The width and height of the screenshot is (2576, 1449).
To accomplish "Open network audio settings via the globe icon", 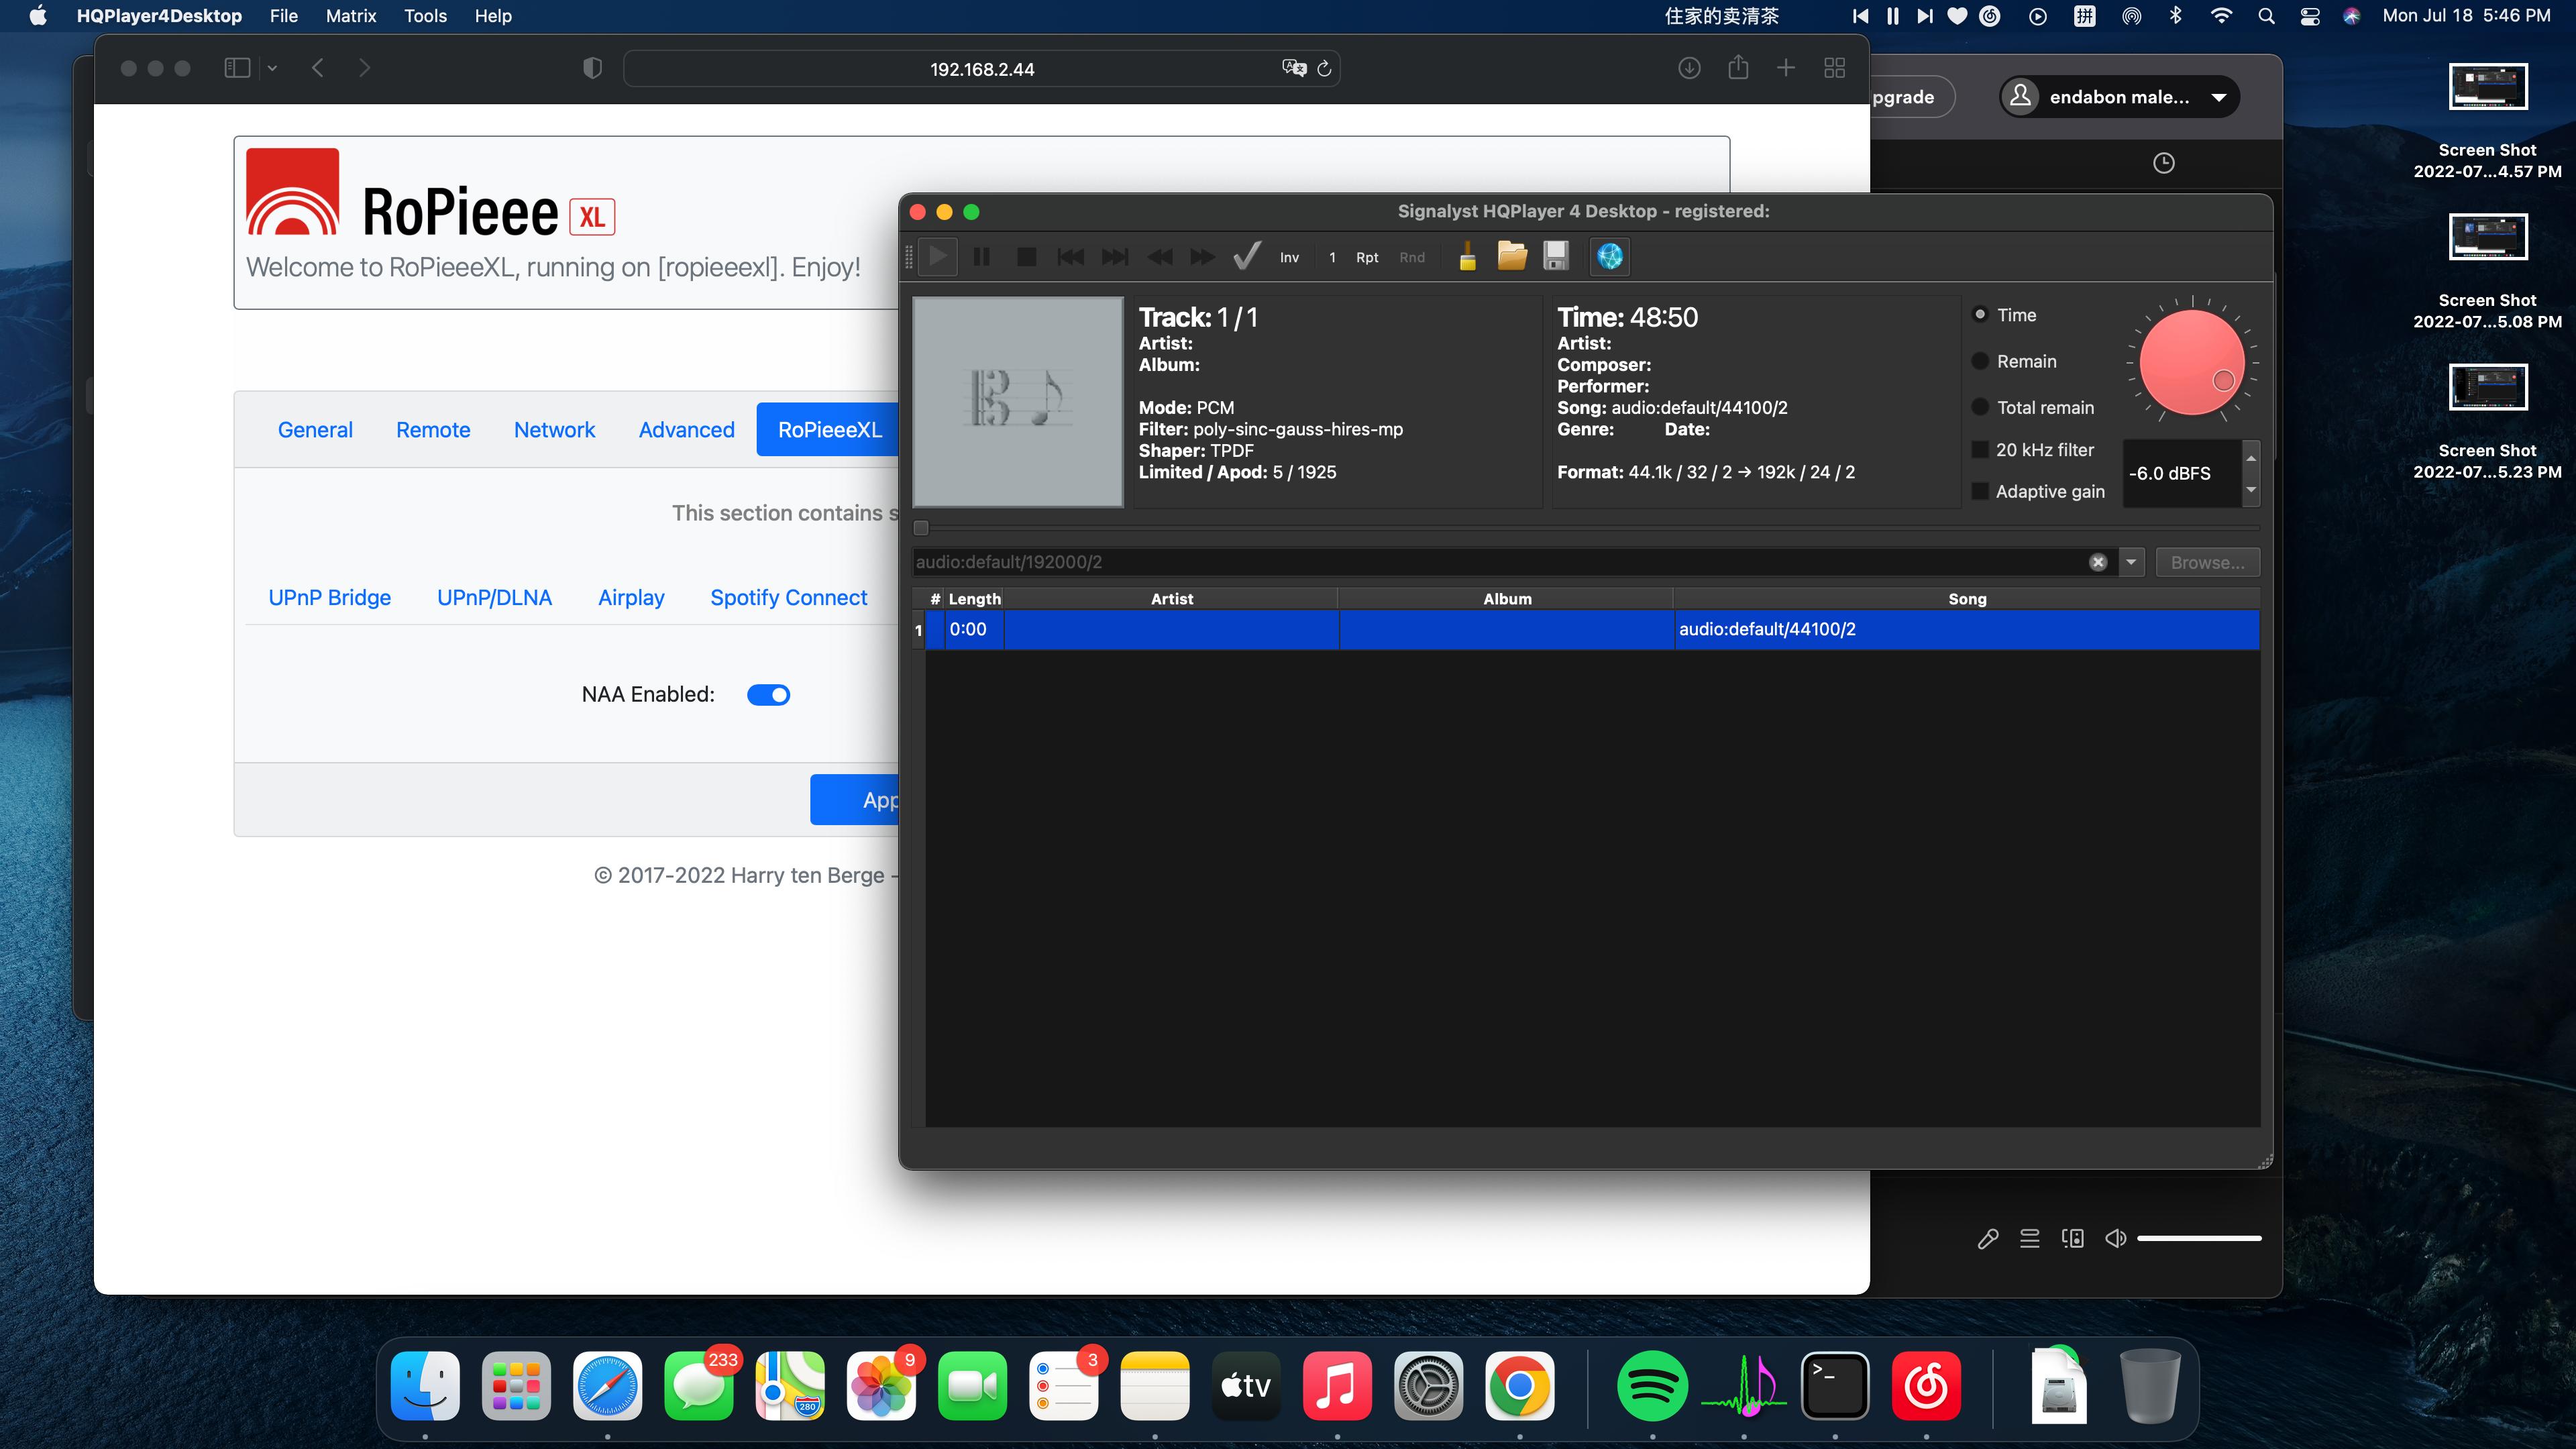I will pos(1609,256).
